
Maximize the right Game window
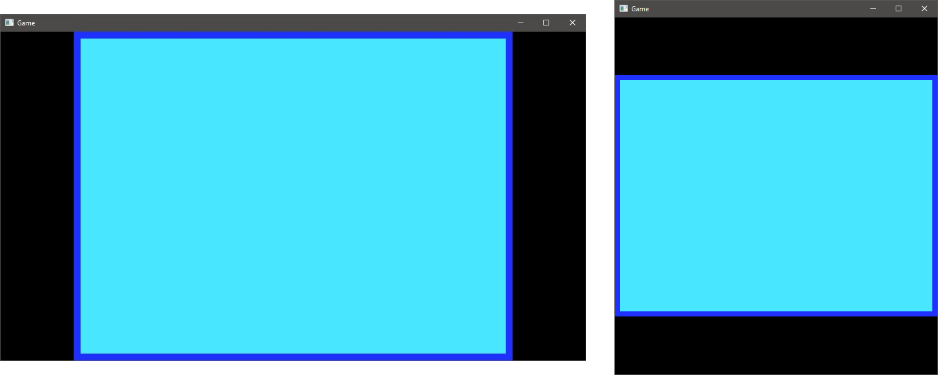[x=899, y=9]
